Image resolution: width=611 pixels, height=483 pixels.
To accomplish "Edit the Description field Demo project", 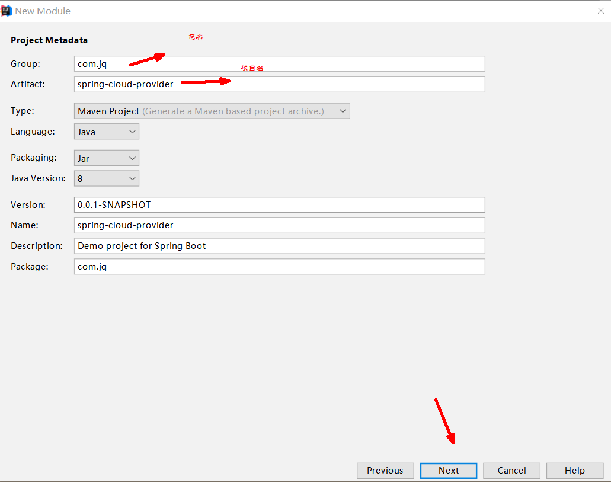I will tap(279, 246).
